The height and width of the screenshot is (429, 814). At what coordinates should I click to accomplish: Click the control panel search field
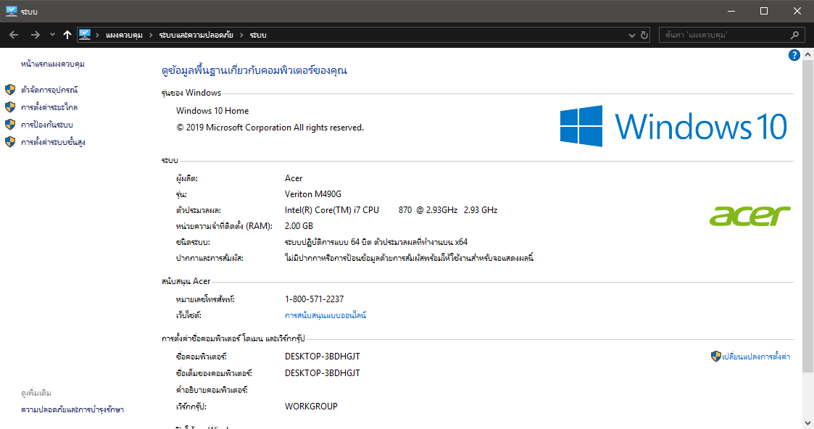[732, 35]
